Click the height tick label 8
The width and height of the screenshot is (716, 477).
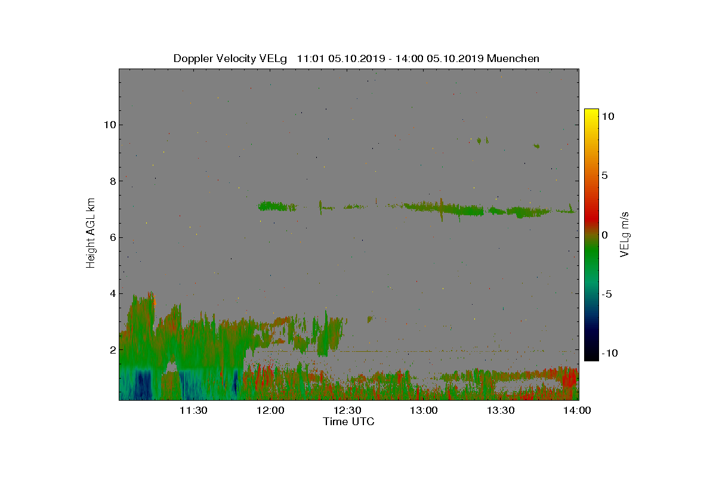(112, 181)
